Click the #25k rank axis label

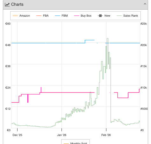tap(144, 24)
